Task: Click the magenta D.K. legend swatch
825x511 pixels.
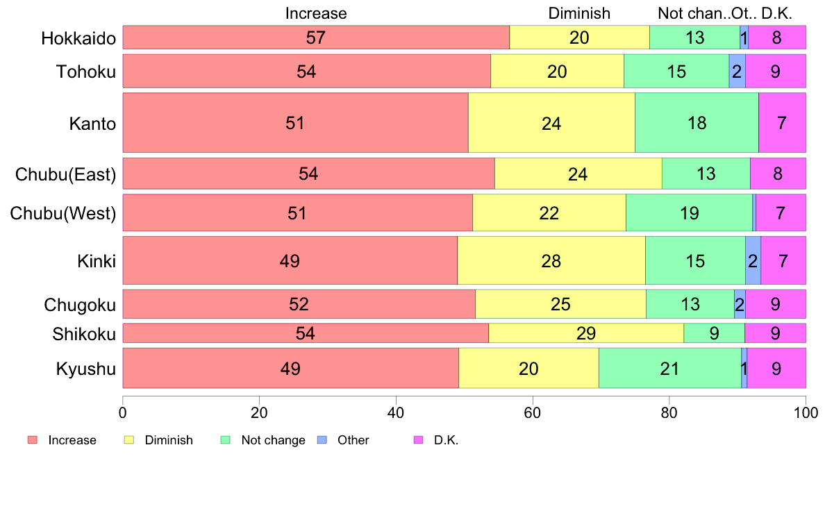Action: tap(418, 440)
